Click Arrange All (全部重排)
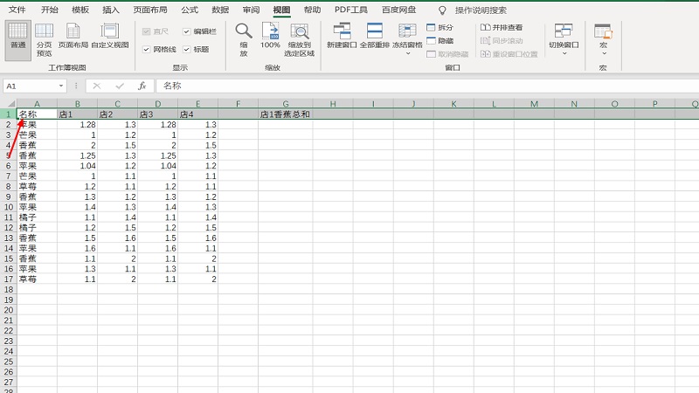Viewport: 699px width, 393px height. coord(375,36)
